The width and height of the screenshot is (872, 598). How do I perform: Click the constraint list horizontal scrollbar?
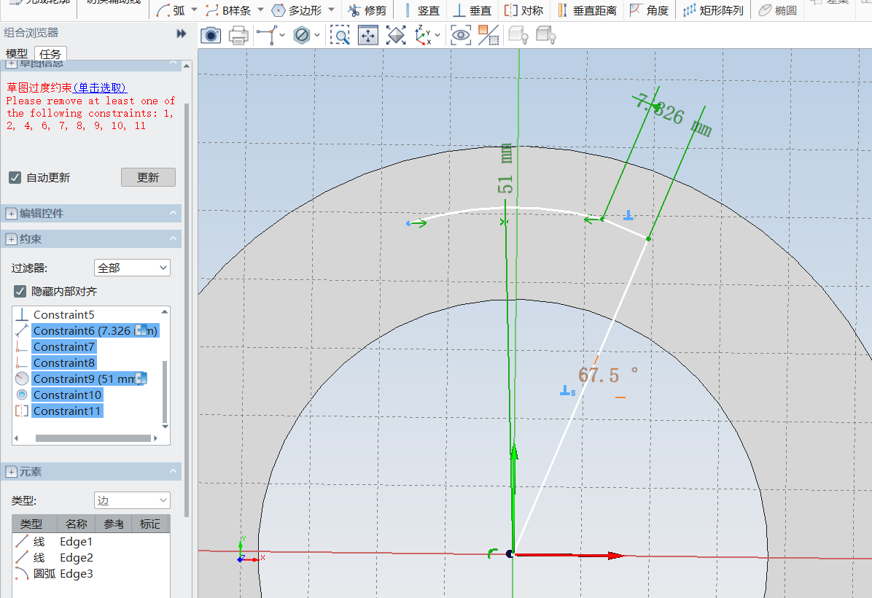[92, 438]
